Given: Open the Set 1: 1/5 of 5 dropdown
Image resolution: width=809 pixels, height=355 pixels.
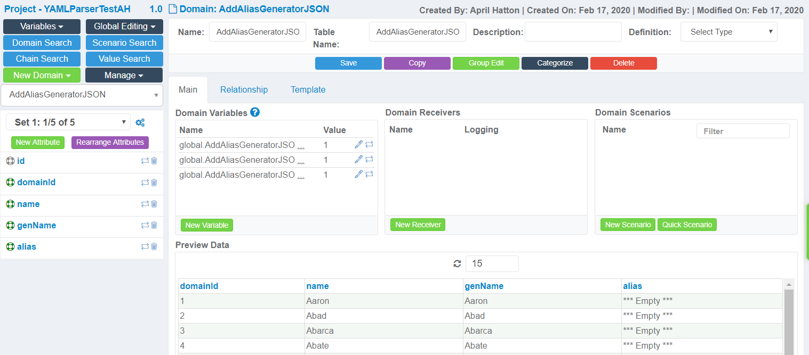Looking at the screenshot, I should point(68,122).
